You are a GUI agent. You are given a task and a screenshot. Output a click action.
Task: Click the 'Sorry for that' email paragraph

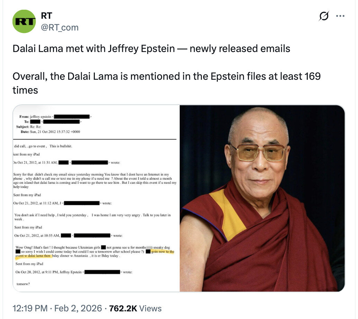95,180
